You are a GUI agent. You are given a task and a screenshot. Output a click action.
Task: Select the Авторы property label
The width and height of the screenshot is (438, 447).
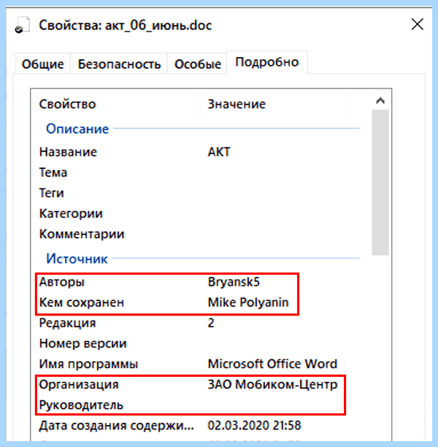(62, 282)
